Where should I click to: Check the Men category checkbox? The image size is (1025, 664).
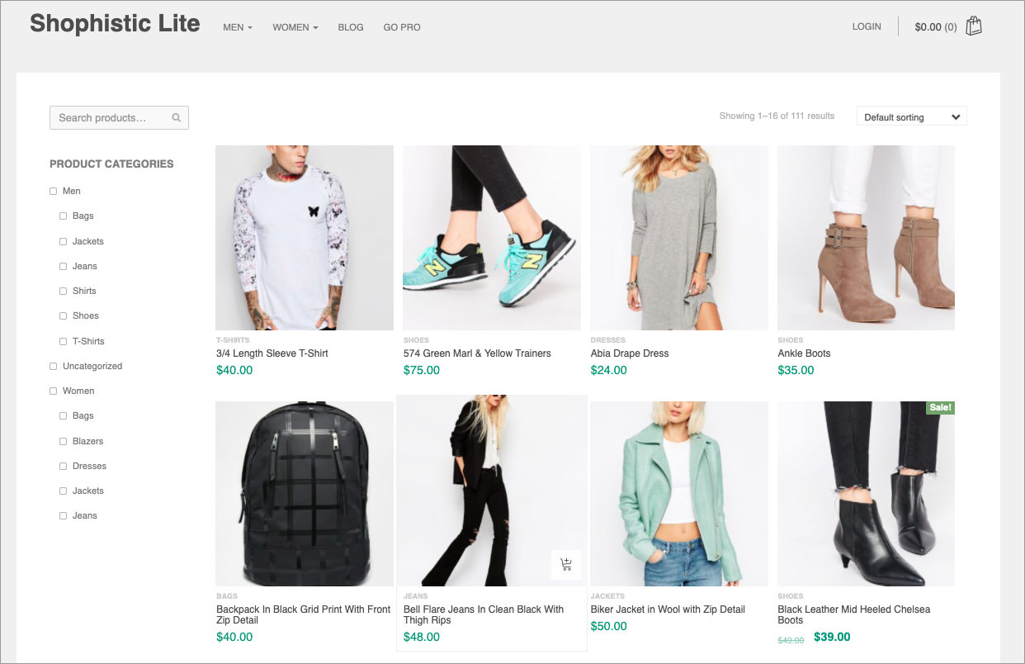point(52,191)
